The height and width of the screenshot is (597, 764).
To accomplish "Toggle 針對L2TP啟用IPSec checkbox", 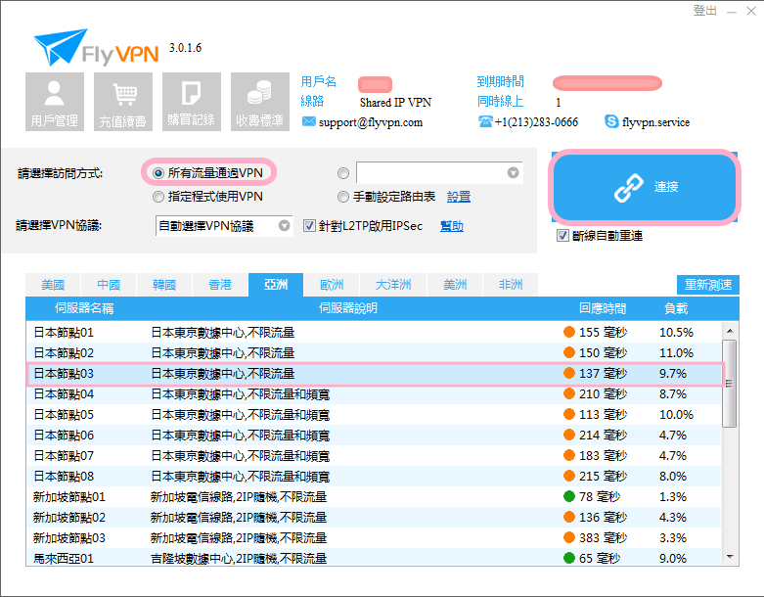I will pyautogui.click(x=309, y=226).
